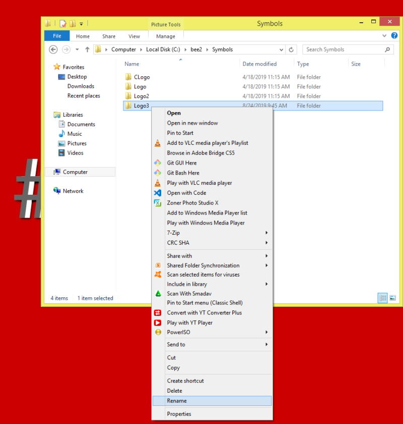Expand the Send to submenu

(x=266, y=345)
